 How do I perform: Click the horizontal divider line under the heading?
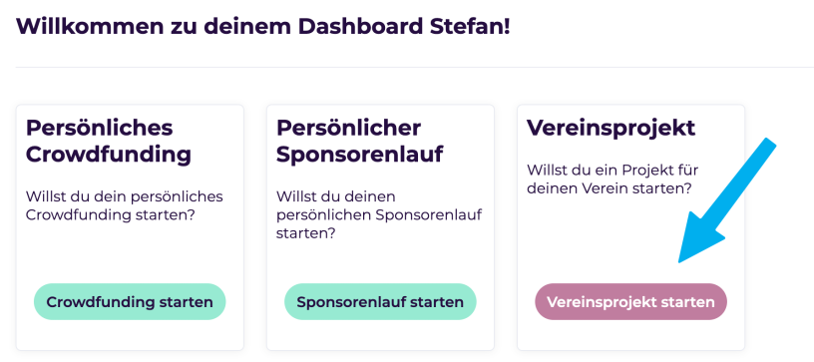pos(415,68)
